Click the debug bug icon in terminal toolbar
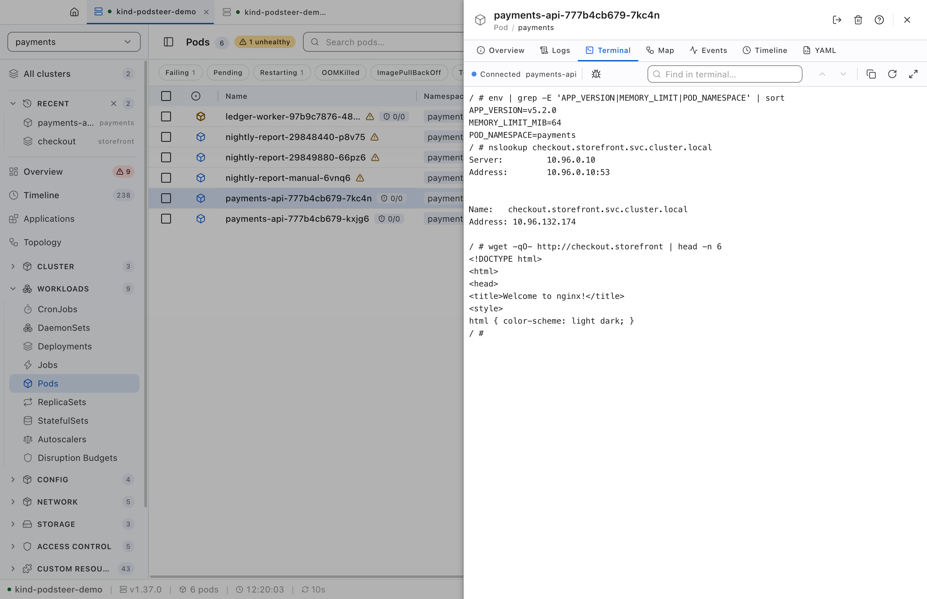This screenshot has height=599, width=927. pyautogui.click(x=596, y=74)
